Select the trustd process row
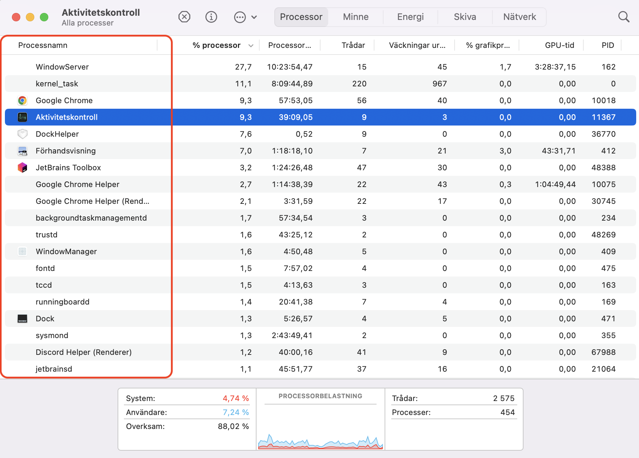639x458 pixels. [321, 235]
